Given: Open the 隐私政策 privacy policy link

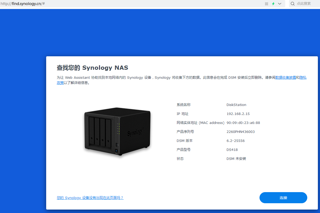Looking at the screenshot, I should [x=303, y=78].
